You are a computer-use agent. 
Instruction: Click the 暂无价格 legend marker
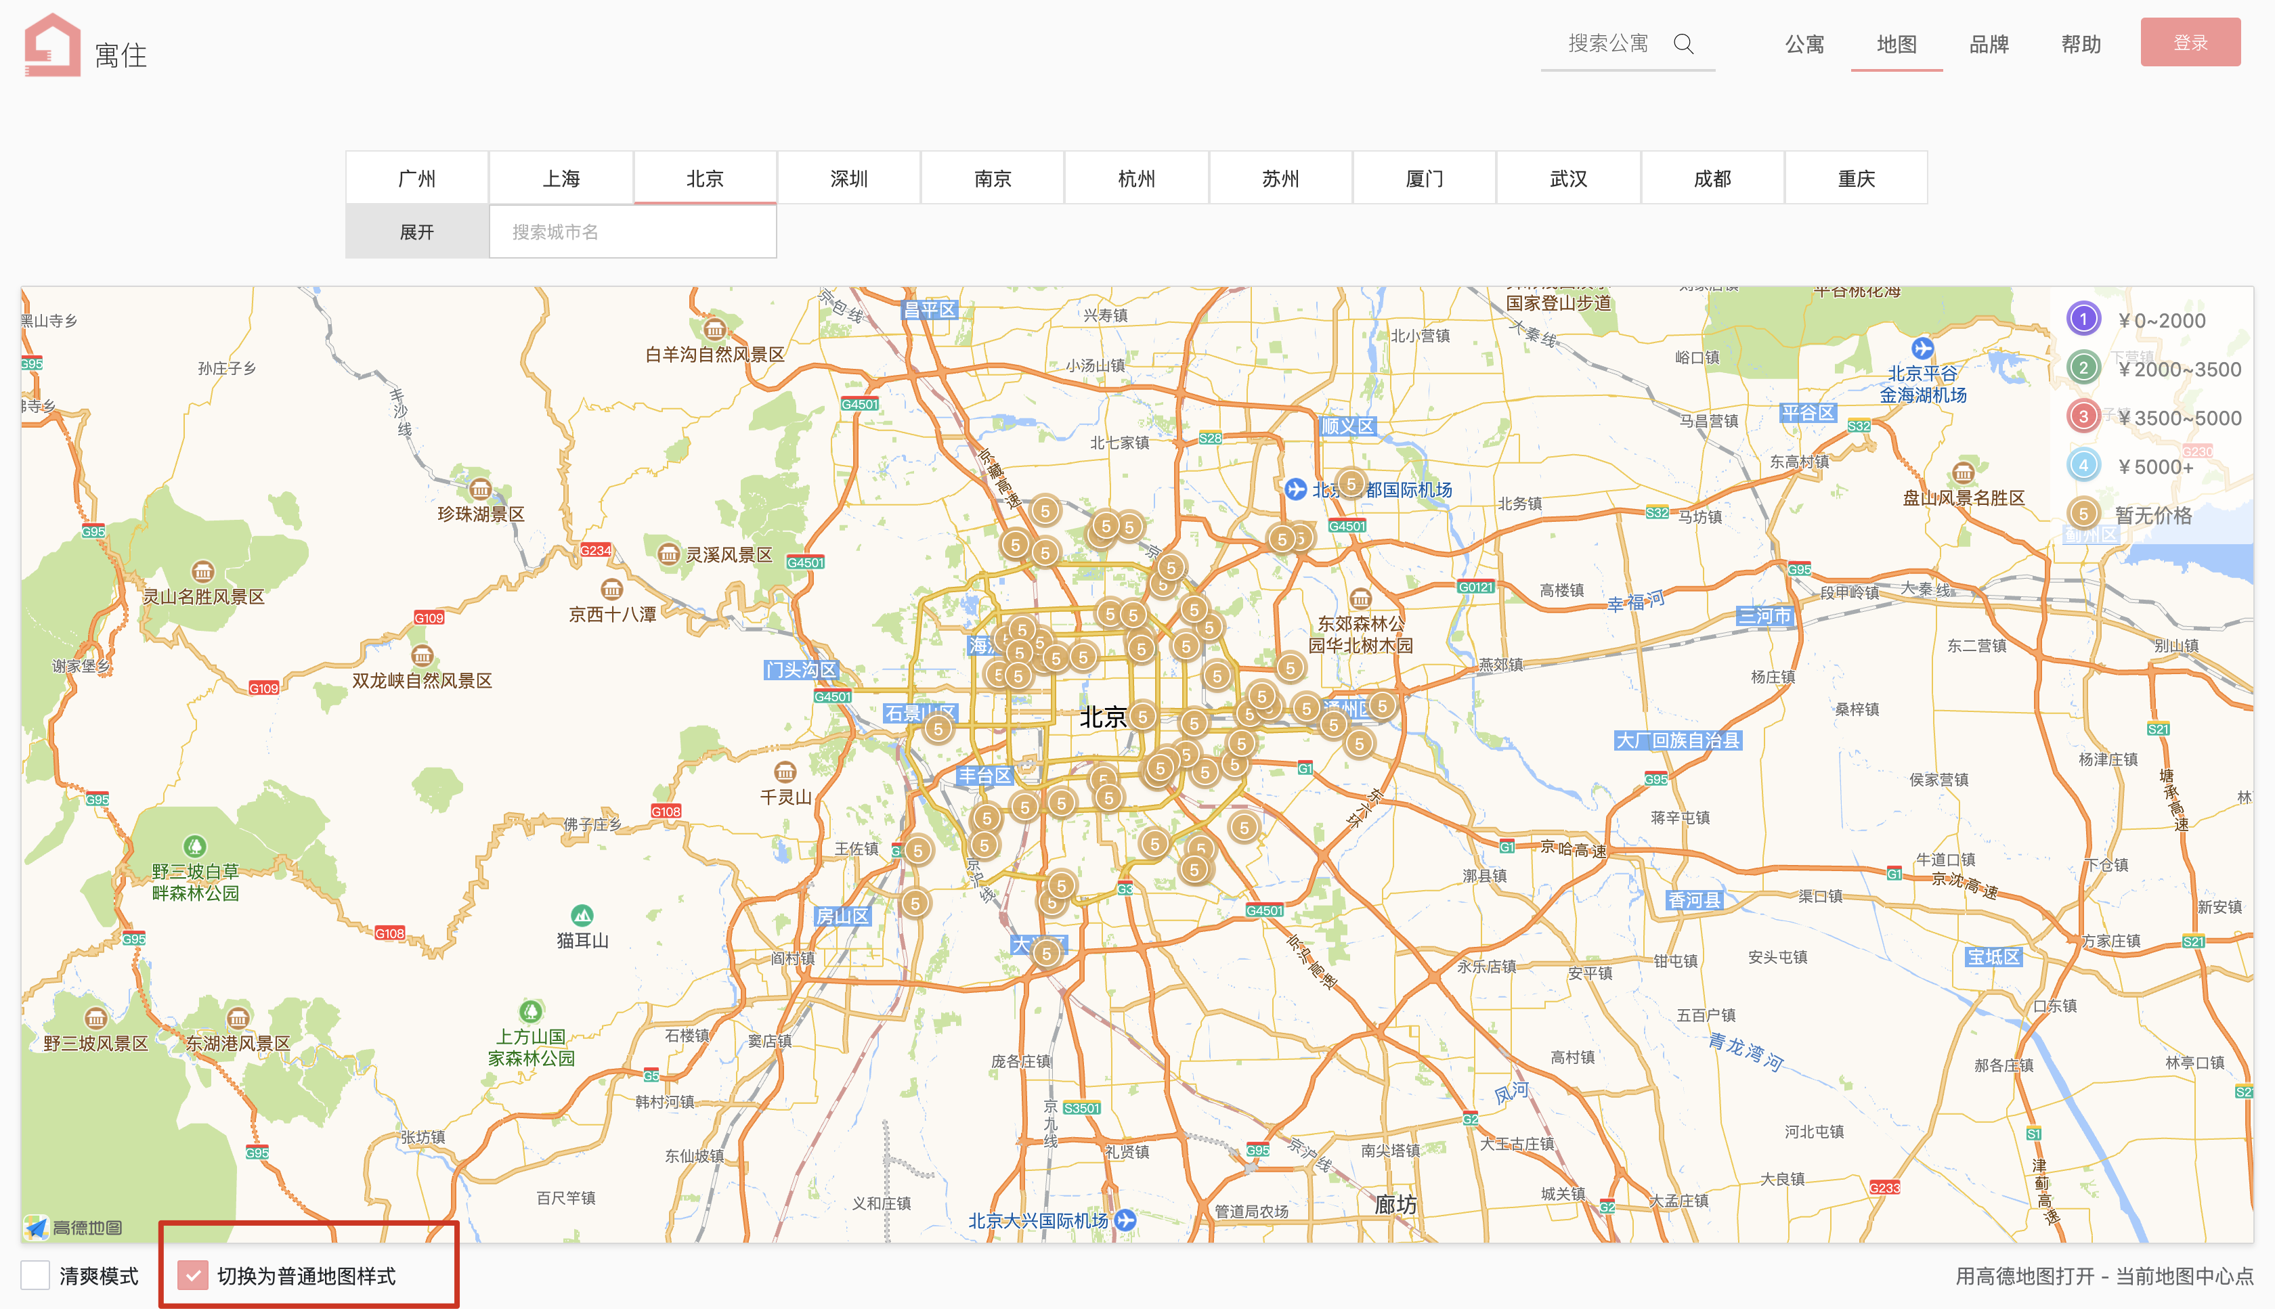pos(2083,513)
